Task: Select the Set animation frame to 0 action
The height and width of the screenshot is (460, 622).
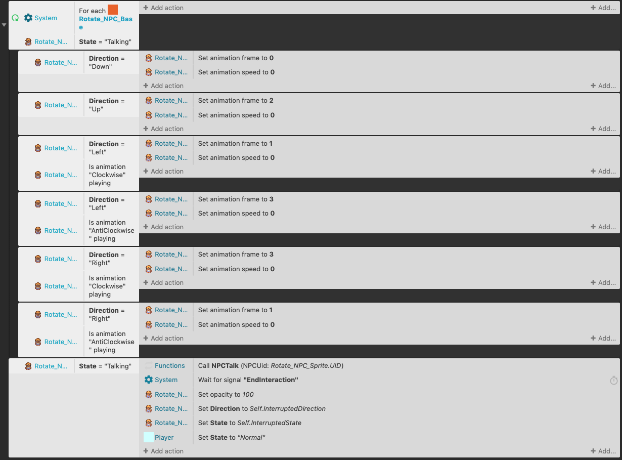Action: (x=235, y=58)
